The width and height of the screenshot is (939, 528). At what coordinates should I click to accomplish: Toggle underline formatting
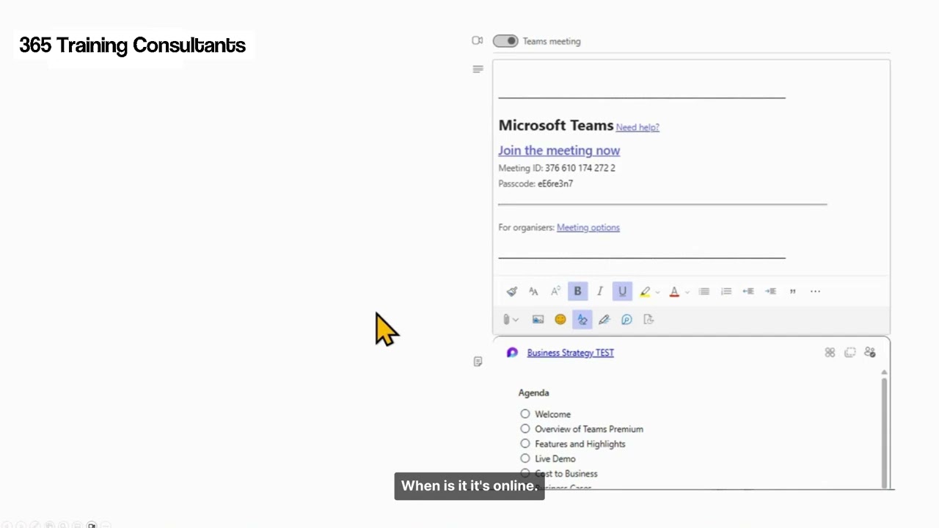pos(622,291)
